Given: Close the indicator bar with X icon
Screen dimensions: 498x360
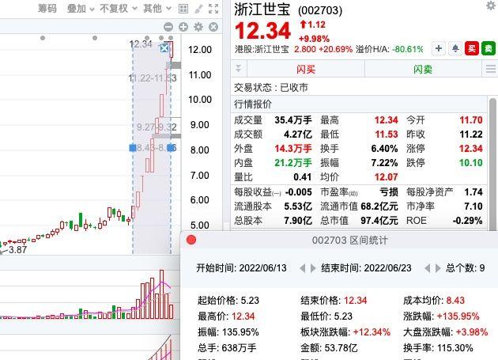Looking at the screenshot, I should point(213,27).
